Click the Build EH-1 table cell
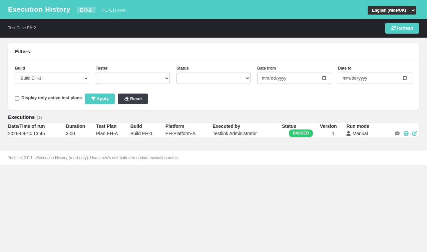This screenshot has width=427, height=252. (x=141, y=133)
